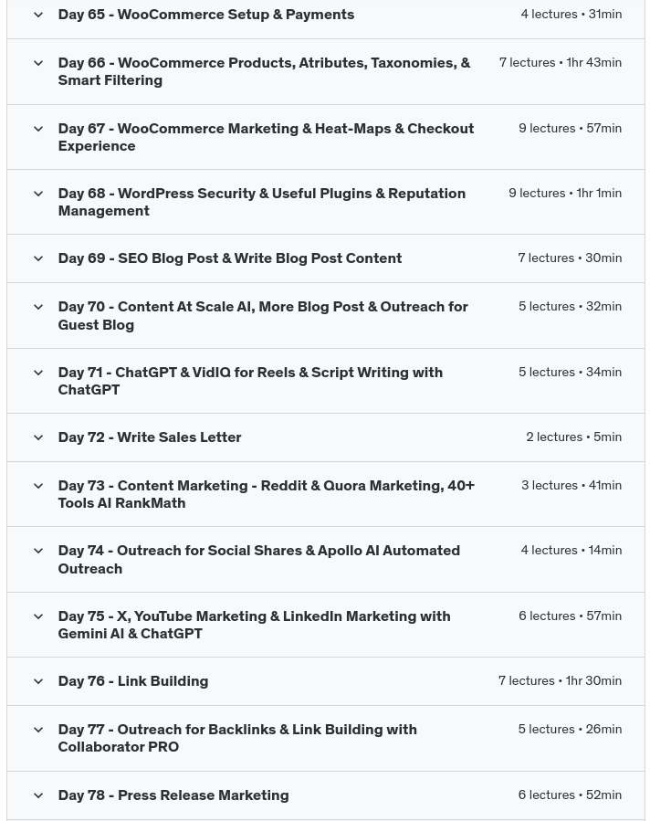Click chevron for Day 67 WooCommerce Marketing
Viewport: 650px width, 821px height.
[x=38, y=129]
